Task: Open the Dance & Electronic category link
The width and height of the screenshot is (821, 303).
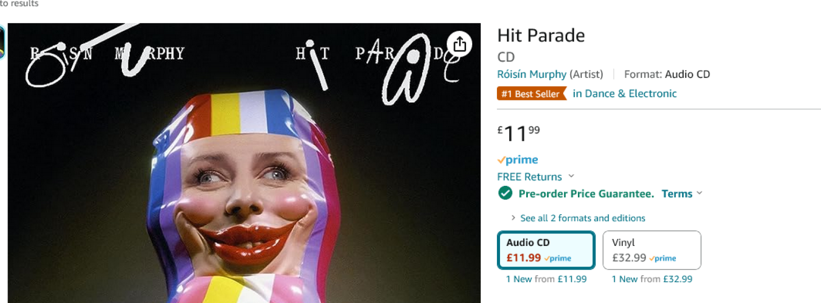Action: 624,93
